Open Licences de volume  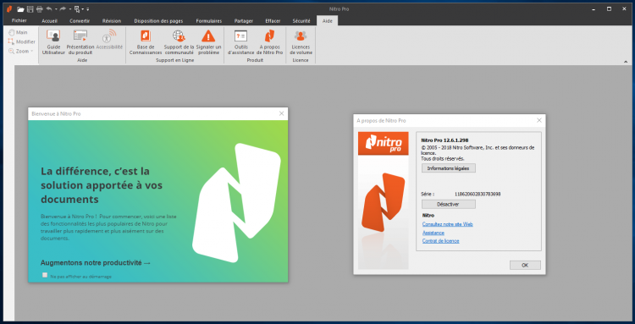(x=300, y=42)
